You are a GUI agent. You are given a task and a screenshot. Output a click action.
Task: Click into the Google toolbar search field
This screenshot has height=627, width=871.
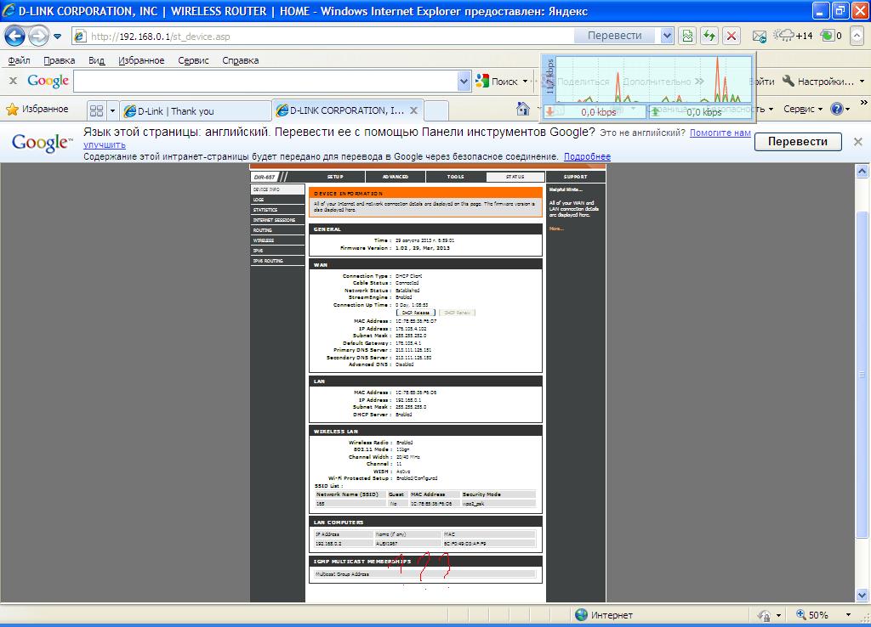pyautogui.click(x=265, y=82)
